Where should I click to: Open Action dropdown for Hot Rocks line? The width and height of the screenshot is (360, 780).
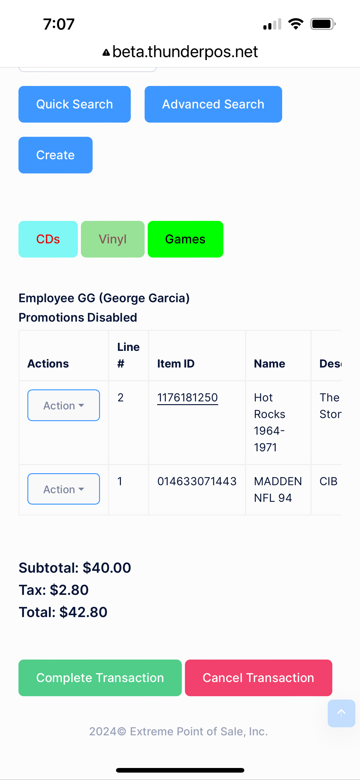[x=64, y=405]
